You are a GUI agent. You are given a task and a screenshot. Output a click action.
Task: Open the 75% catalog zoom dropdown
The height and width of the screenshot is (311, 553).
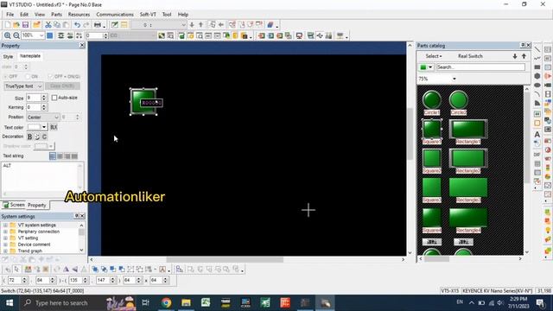(x=454, y=79)
